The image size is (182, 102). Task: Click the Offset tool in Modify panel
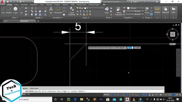(45, 14)
